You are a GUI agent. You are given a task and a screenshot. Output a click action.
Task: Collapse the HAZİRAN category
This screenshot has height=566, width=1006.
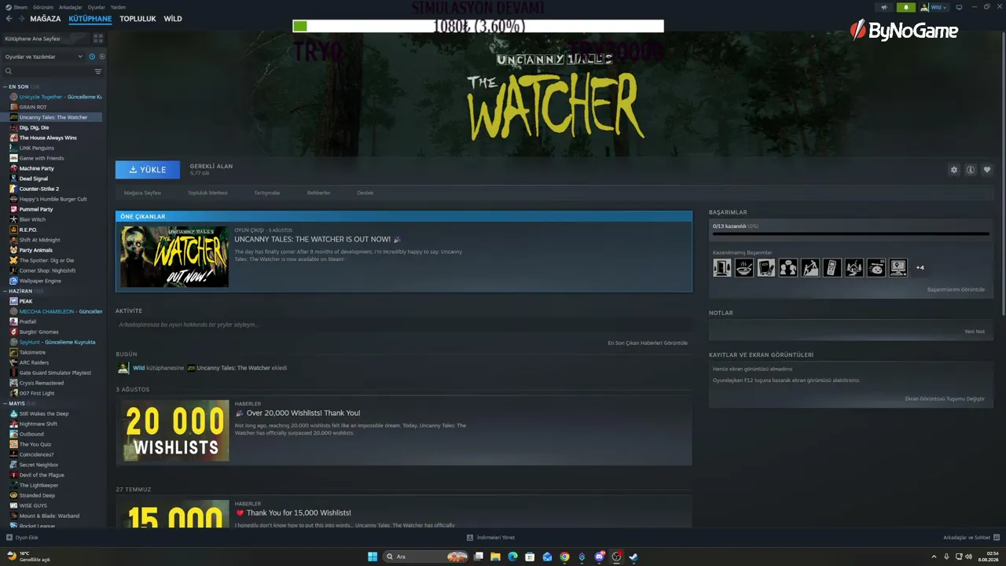pos(6,291)
